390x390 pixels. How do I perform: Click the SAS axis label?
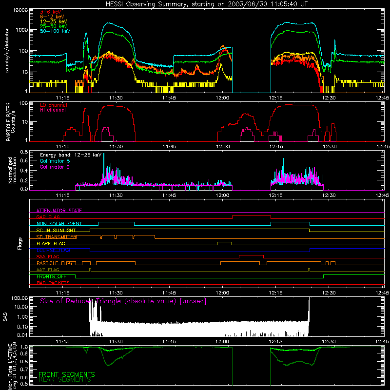[x=5, y=317]
